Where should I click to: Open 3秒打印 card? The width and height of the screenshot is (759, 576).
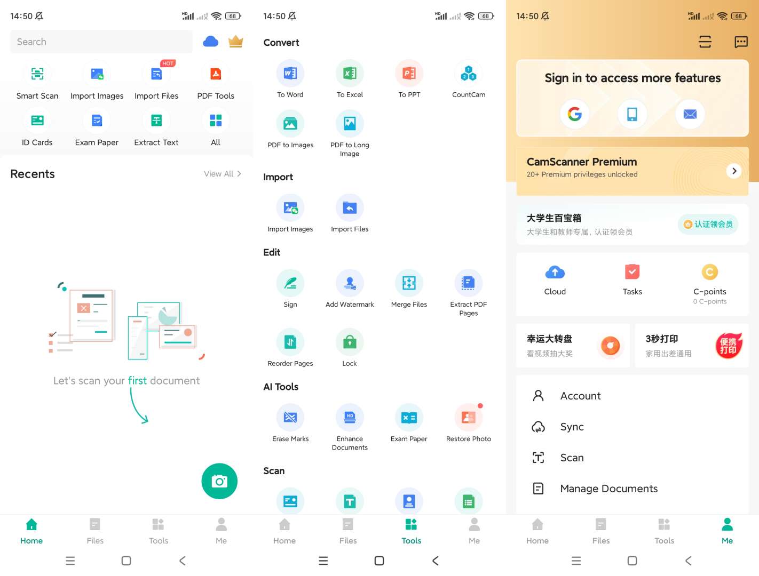click(692, 346)
